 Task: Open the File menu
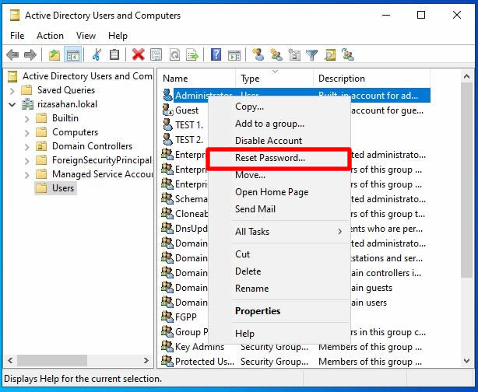[x=17, y=36]
